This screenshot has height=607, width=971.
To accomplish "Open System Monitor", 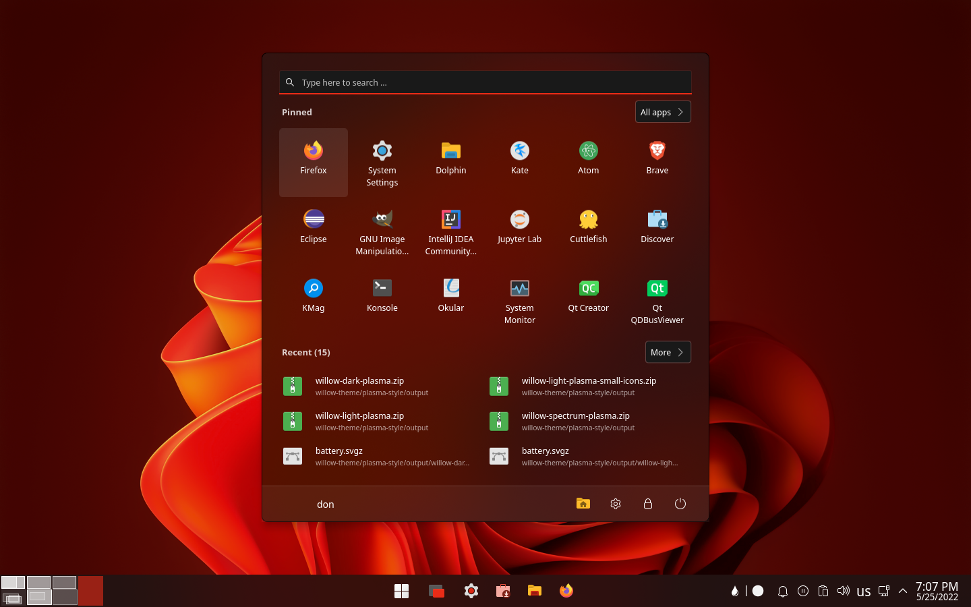I will (x=520, y=300).
